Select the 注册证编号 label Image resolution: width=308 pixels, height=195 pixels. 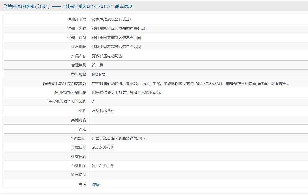click(77, 19)
